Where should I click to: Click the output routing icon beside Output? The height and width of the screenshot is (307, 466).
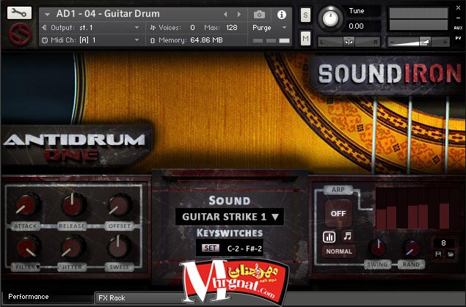tap(45, 28)
